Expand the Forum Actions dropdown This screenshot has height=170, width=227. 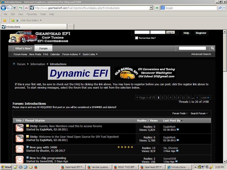pyautogui.click(x=71, y=54)
